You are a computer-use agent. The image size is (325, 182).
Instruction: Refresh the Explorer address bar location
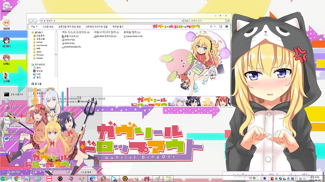click(x=186, y=21)
